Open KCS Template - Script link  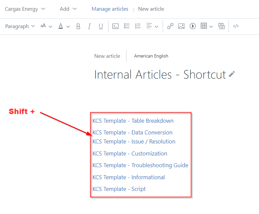pyautogui.click(x=119, y=189)
